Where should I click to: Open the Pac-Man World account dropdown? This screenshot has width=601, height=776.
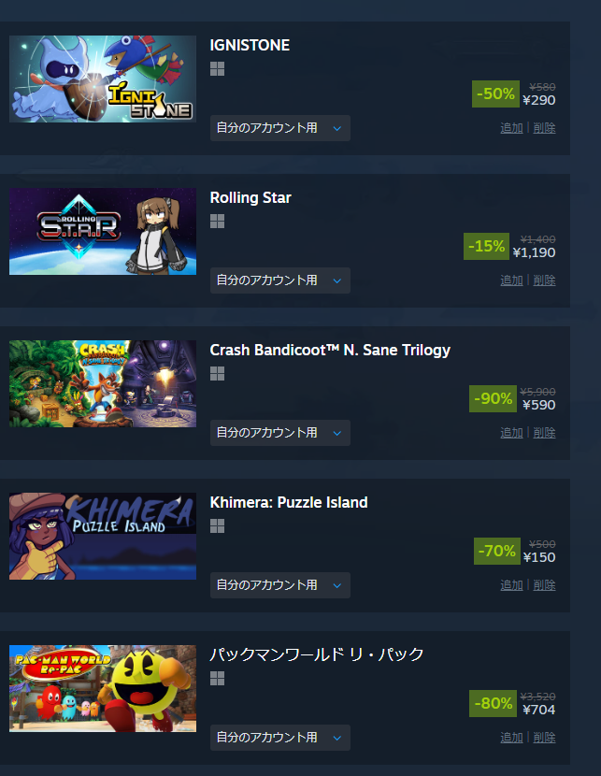tap(280, 738)
